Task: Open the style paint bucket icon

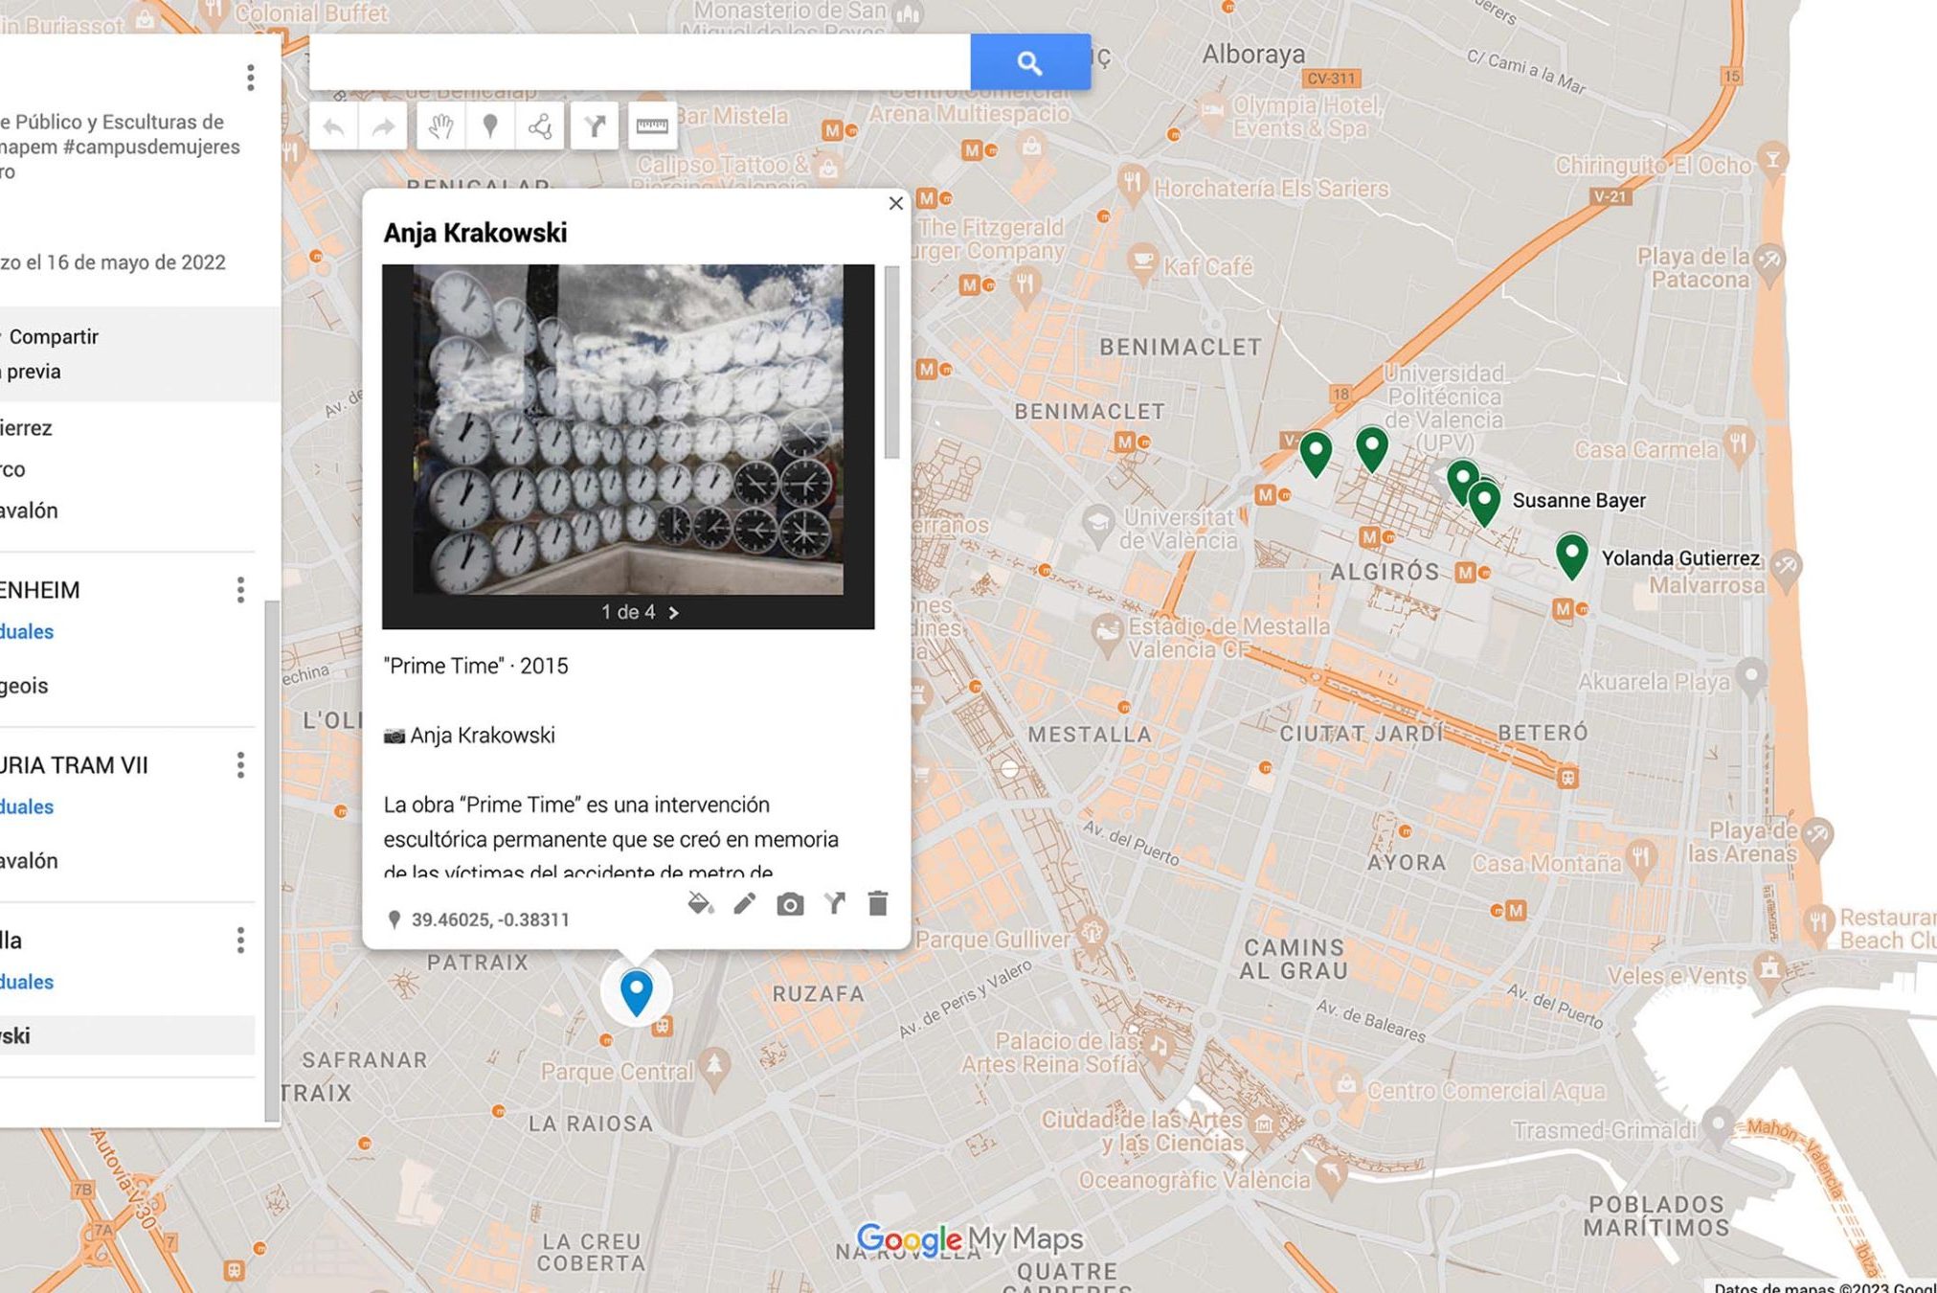Action: [701, 903]
